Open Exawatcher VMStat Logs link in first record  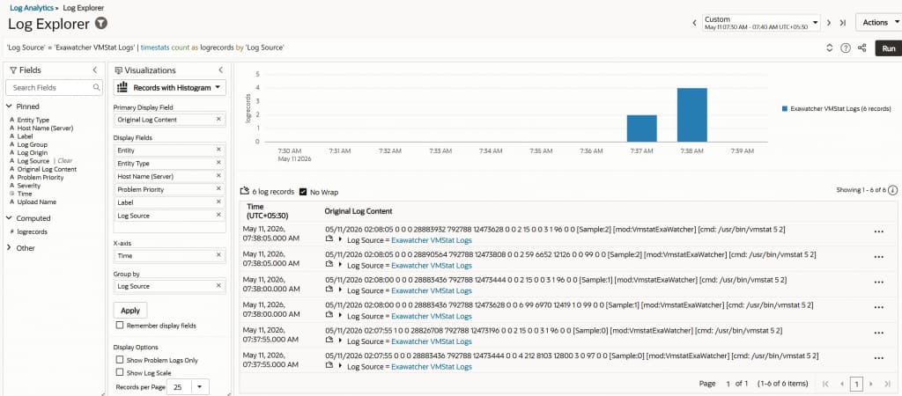(432, 239)
